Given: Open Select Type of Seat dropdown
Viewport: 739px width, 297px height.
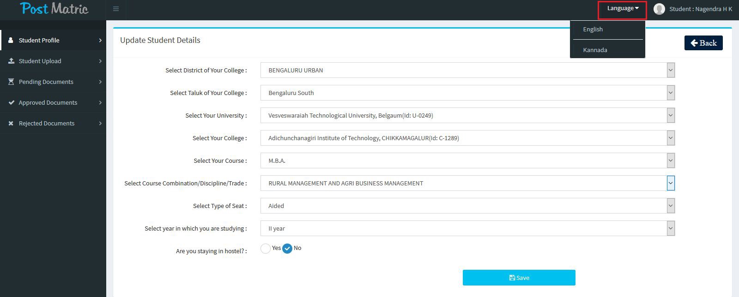Looking at the screenshot, I should click(x=467, y=206).
